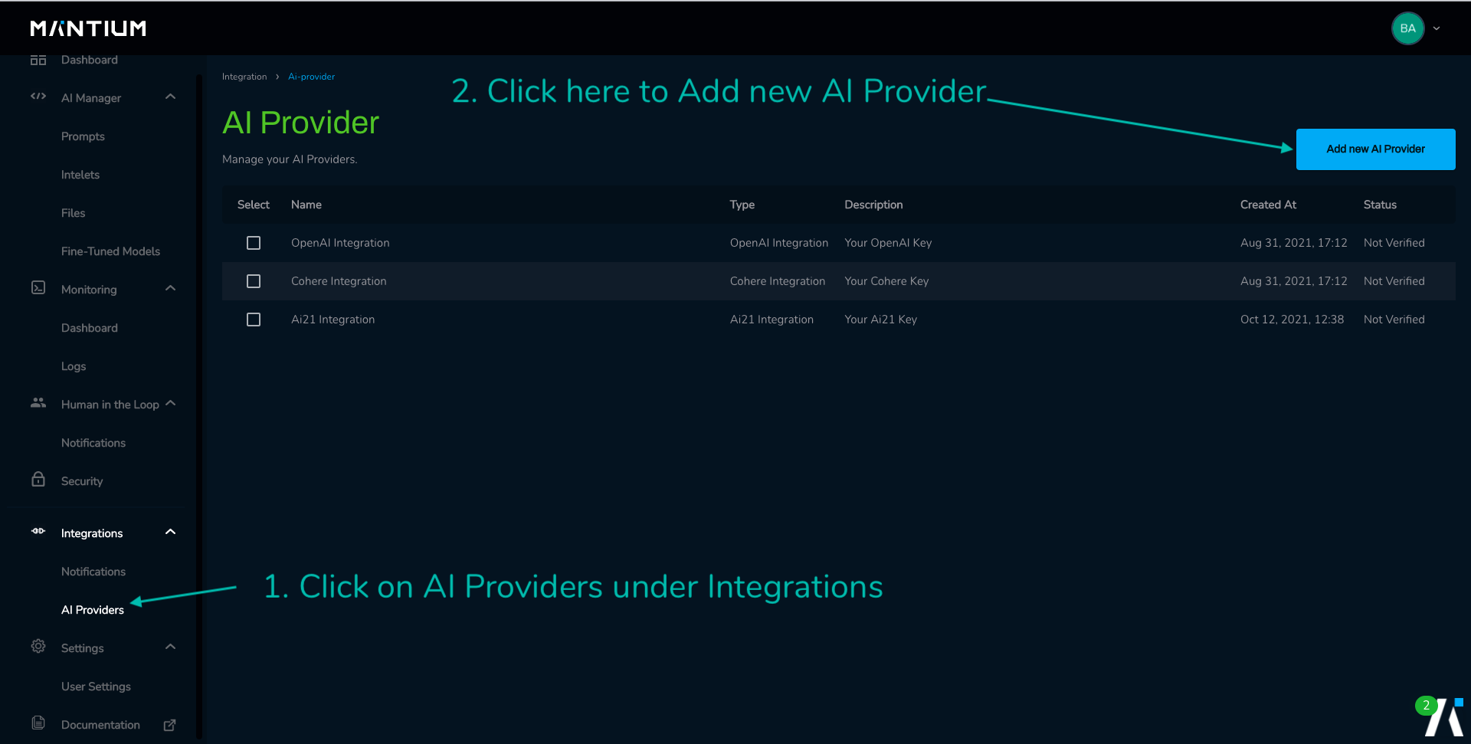The width and height of the screenshot is (1471, 744).
Task: Click the Add new AI Provider button
Action: point(1375,149)
